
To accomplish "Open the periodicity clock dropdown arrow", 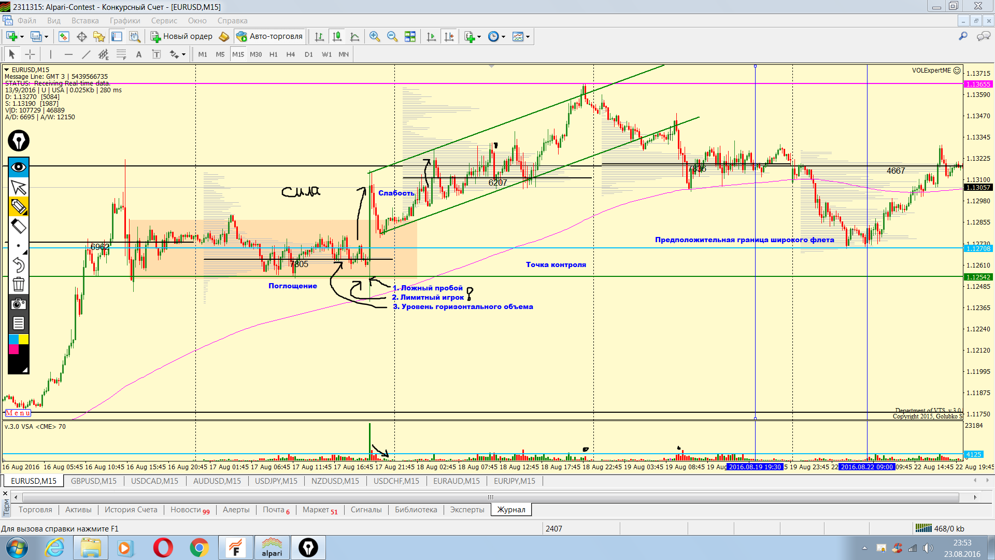I will point(503,37).
